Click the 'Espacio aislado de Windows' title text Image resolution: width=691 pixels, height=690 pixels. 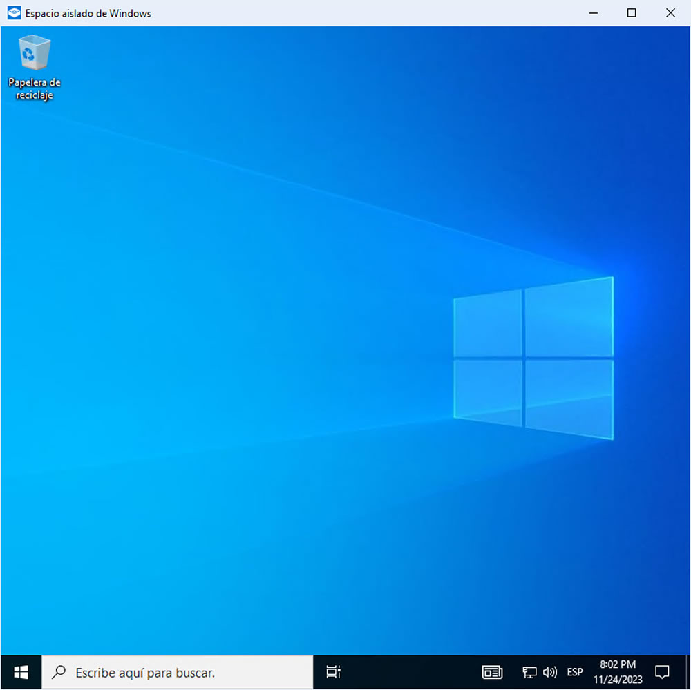click(88, 13)
